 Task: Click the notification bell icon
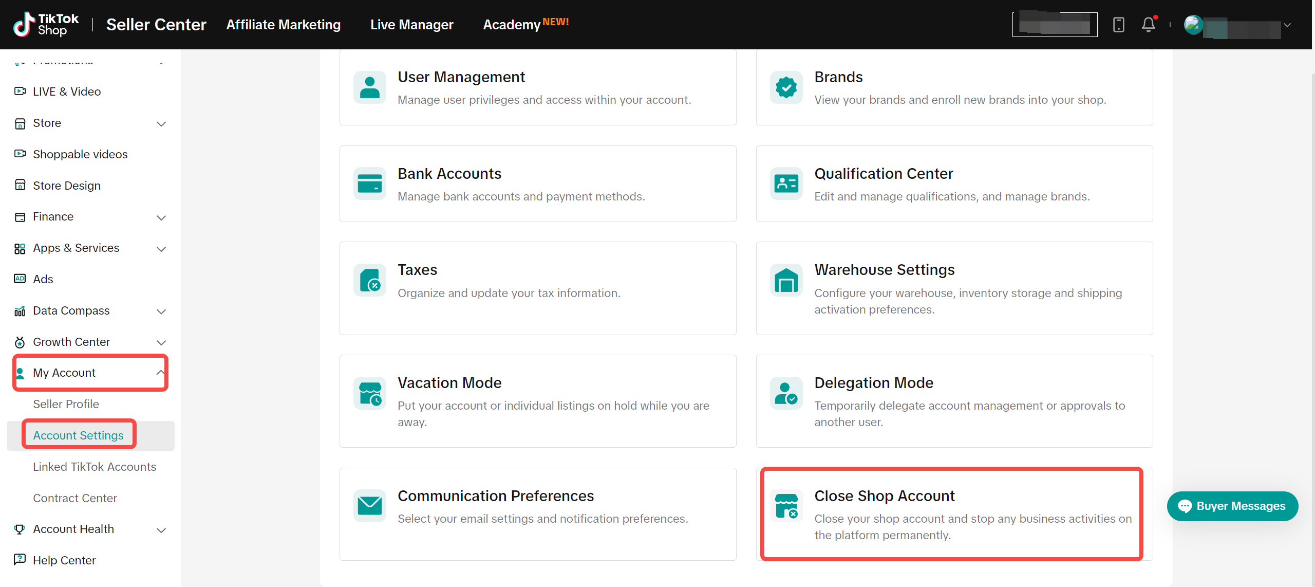click(1148, 24)
